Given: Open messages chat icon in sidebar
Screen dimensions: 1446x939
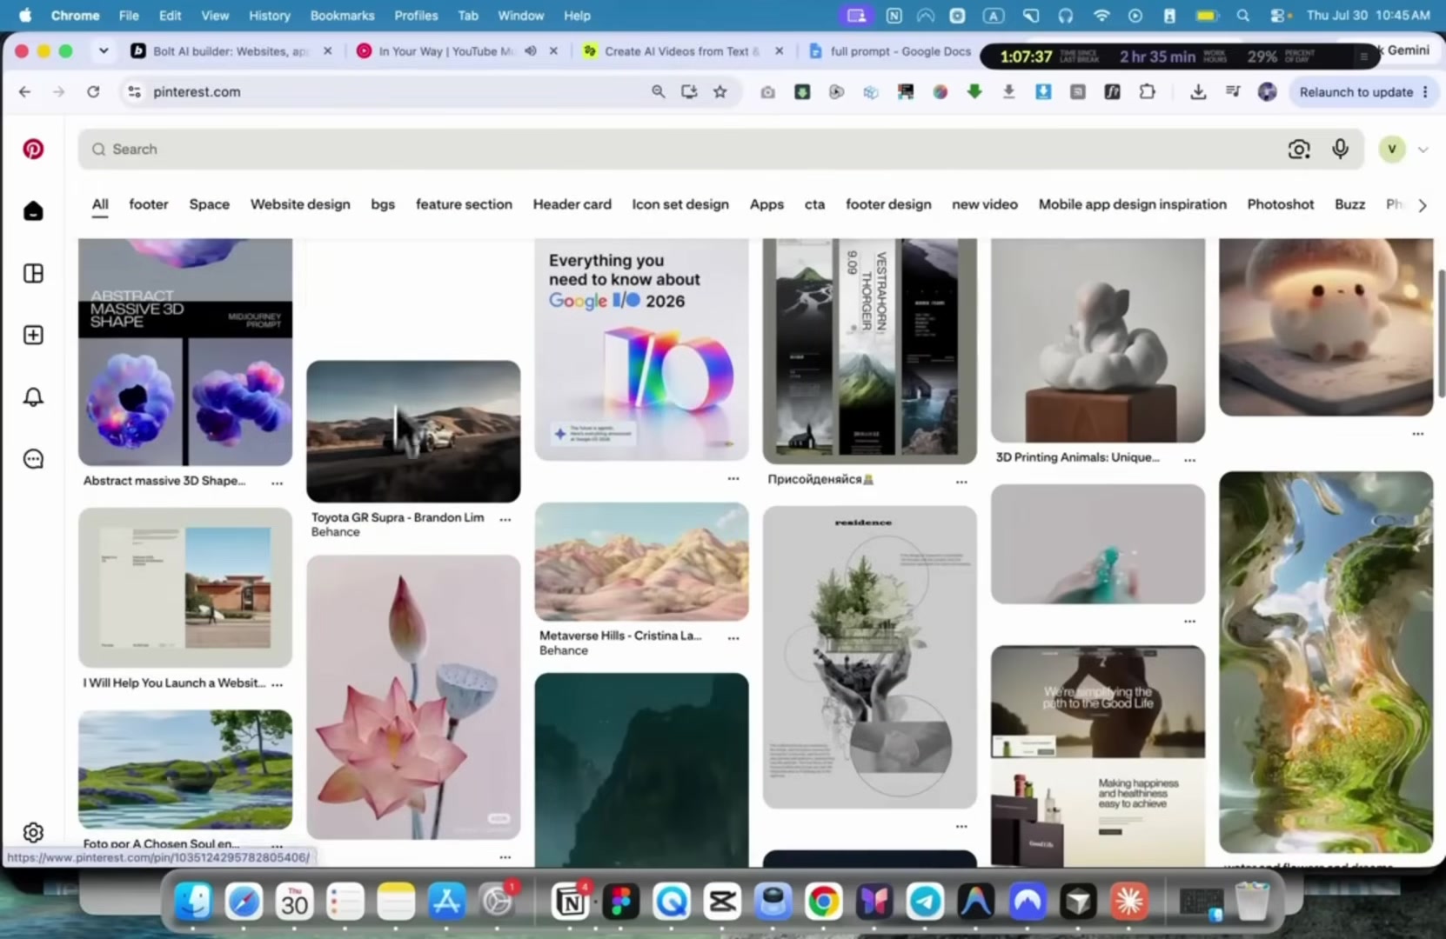Looking at the screenshot, I should pyautogui.click(x=33, y=459).
